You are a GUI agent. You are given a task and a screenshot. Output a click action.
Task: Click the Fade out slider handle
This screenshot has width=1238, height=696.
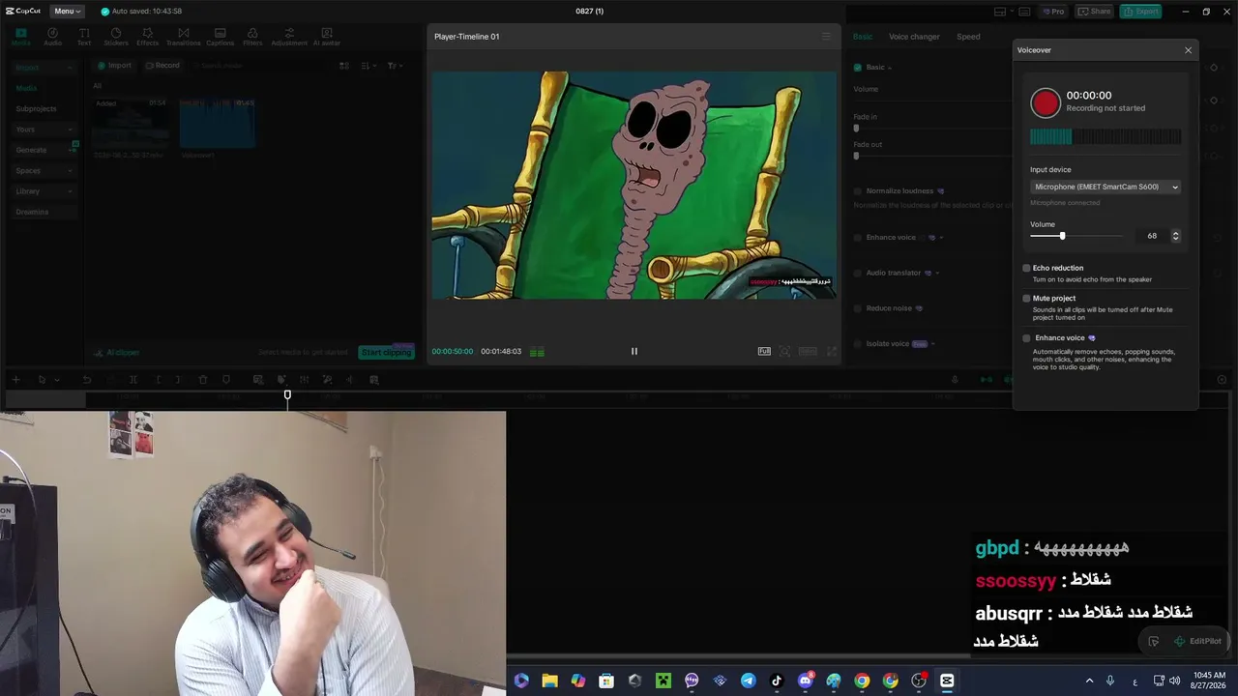856,156
